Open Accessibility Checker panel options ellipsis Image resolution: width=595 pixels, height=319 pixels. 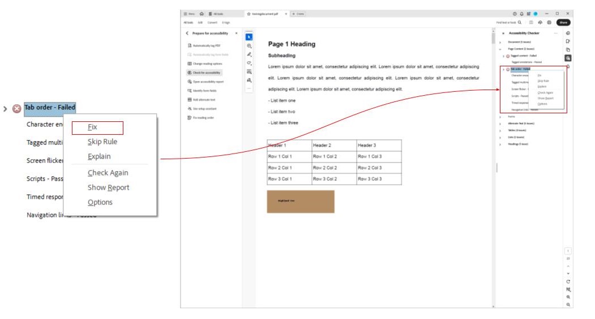pos(556,33)
